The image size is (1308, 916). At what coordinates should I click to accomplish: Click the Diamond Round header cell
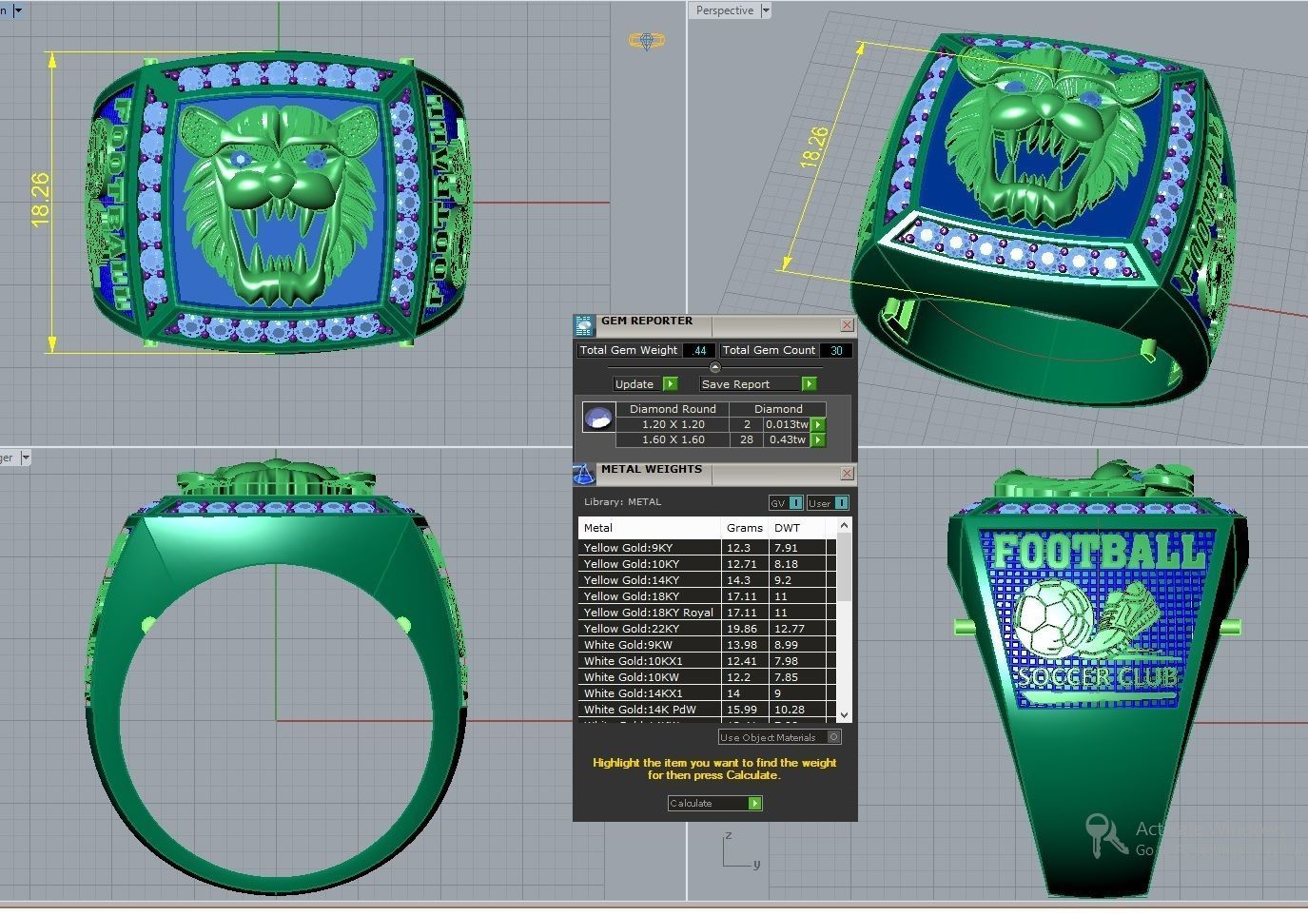point(673,409)
